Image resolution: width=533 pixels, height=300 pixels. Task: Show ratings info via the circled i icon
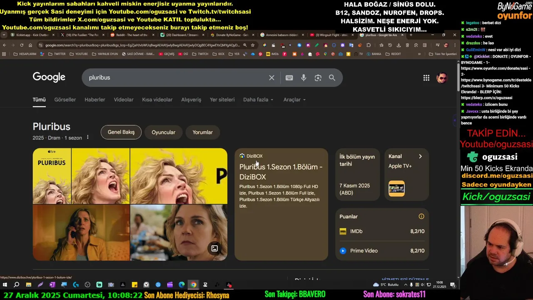click(x=421, y=216)
